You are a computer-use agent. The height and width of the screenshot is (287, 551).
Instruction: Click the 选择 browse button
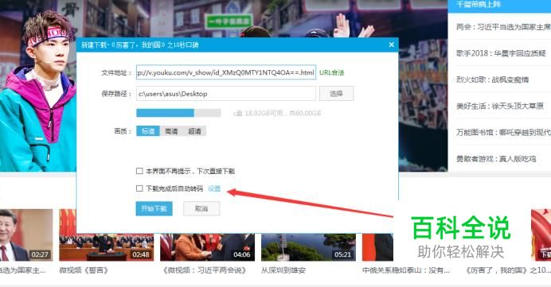point(336,94)
